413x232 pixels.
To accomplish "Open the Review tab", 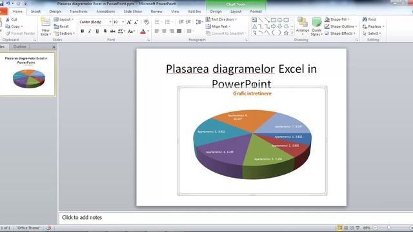I will [x=156, y=12].
